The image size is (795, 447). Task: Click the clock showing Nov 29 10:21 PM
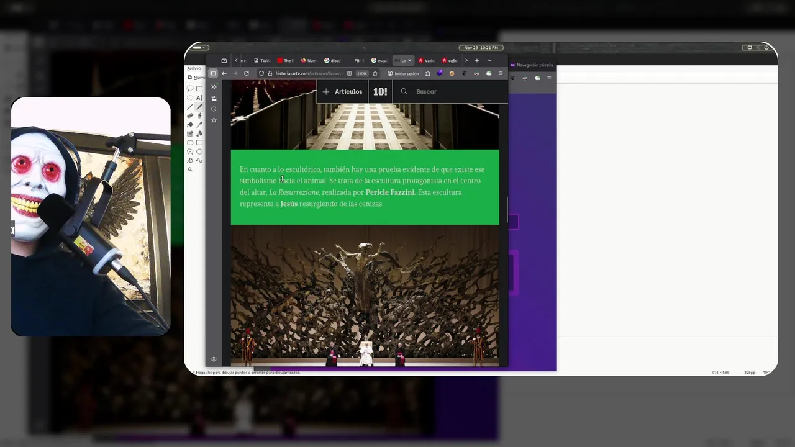[481, 47]
